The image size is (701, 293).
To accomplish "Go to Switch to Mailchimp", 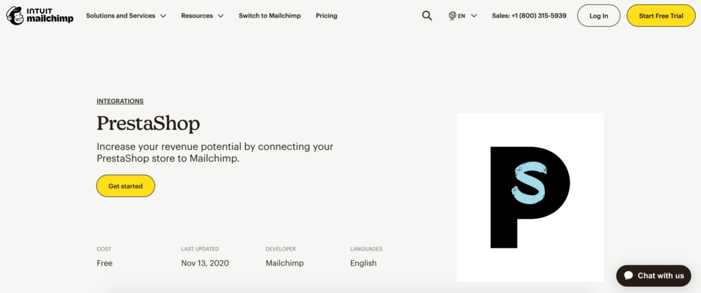I will pyautogui.click(x=270, y=16).
